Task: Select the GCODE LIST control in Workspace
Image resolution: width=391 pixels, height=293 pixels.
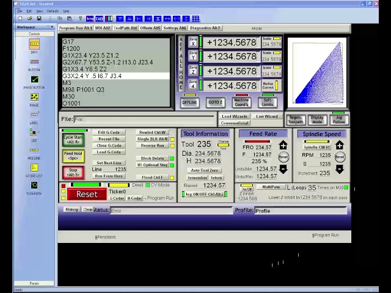Action: (34, 170)
